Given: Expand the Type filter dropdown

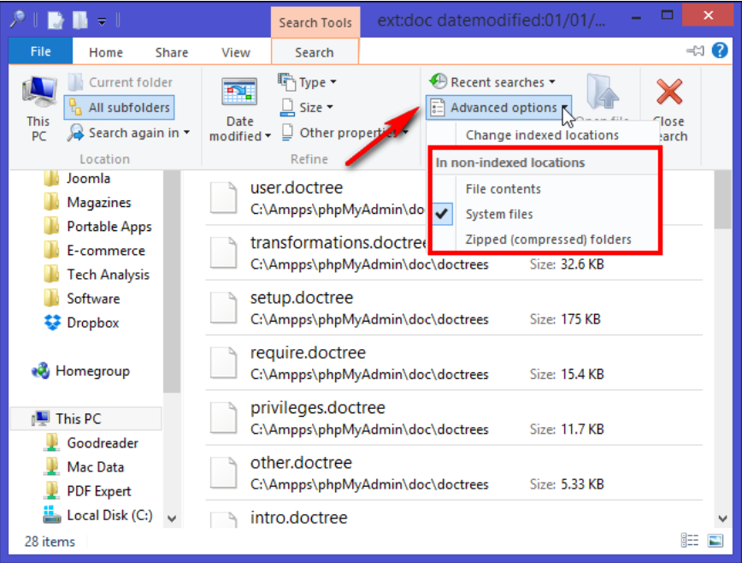Looking at the screenshot, I should [308, 82].
